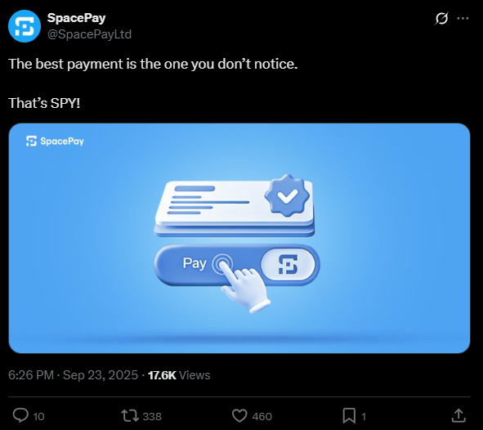Bookmark the post
The image size is (483, 430).
coord(349,415)
